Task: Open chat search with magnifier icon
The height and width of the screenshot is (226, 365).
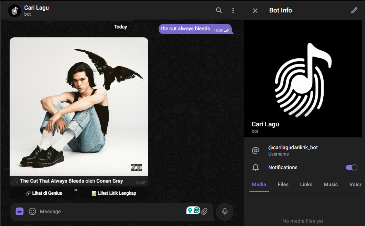Action: click(219, 10)
